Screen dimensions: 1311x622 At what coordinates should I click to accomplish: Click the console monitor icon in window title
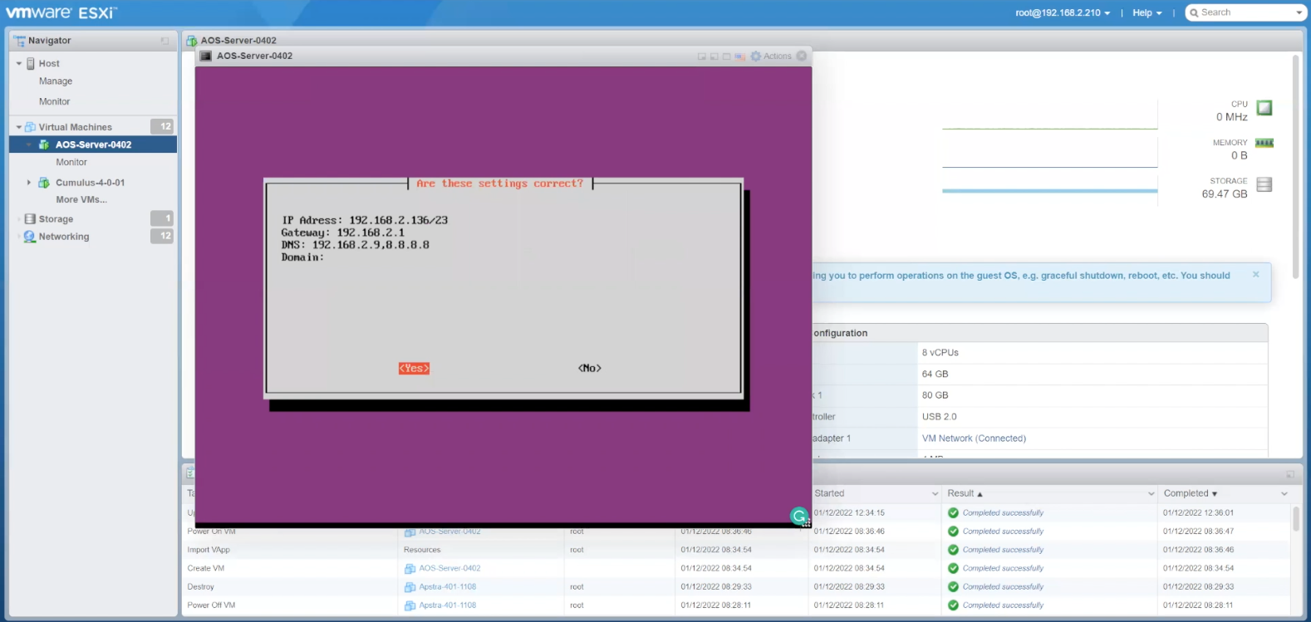coord(206,56)
